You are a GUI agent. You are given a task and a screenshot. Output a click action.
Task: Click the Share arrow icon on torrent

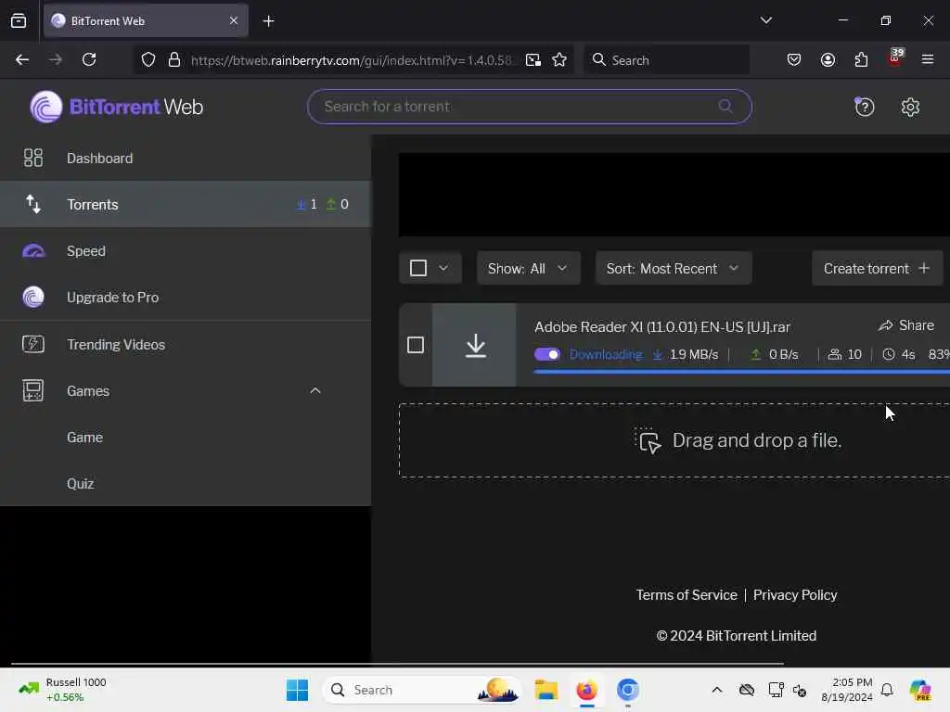click(x=886, y=325)
